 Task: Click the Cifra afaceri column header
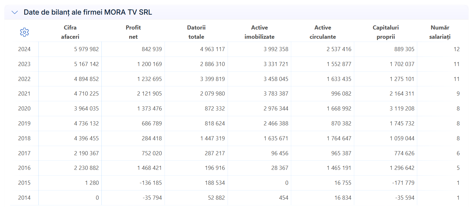click(x=70, y=32)
